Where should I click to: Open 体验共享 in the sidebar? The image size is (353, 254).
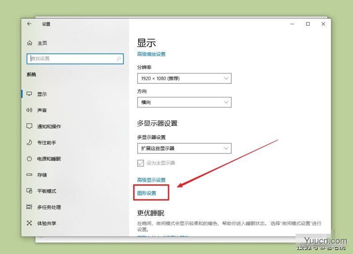point(47,223)
